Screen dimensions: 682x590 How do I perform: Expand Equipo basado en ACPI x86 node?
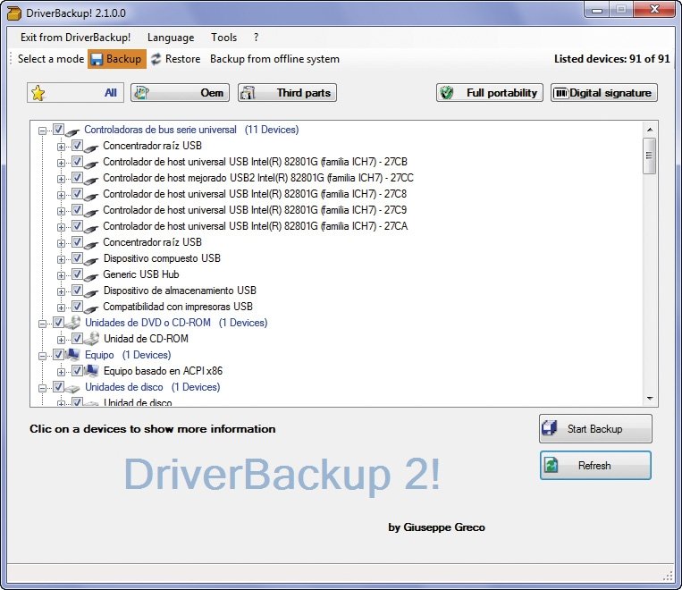point(61,372)
